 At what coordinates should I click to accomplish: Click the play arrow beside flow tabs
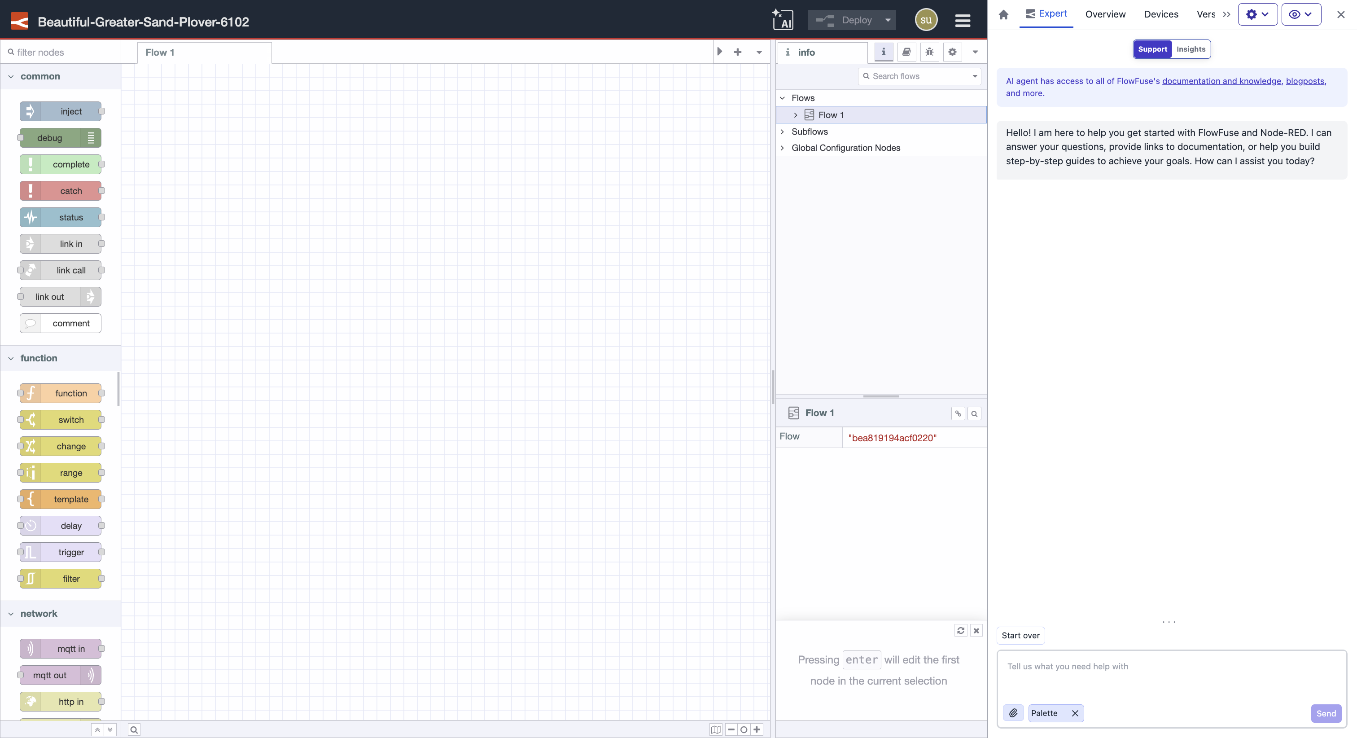coord(720,52)
